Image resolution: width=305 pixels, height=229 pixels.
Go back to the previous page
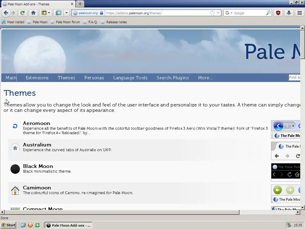tap(6, 13)
